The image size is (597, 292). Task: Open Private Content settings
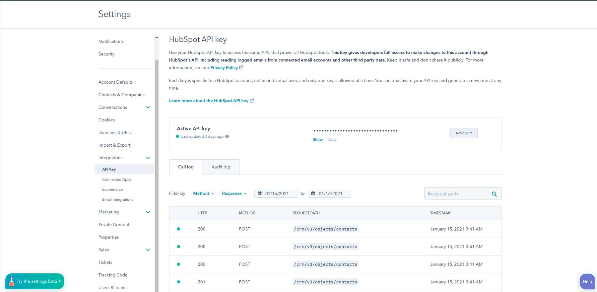point(114,225)
